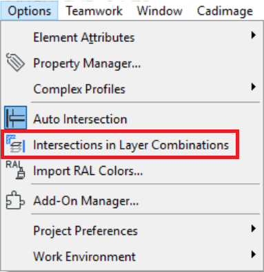
Task: Expand the Project Preferences submenu arrow
Action: click(254, 229)
